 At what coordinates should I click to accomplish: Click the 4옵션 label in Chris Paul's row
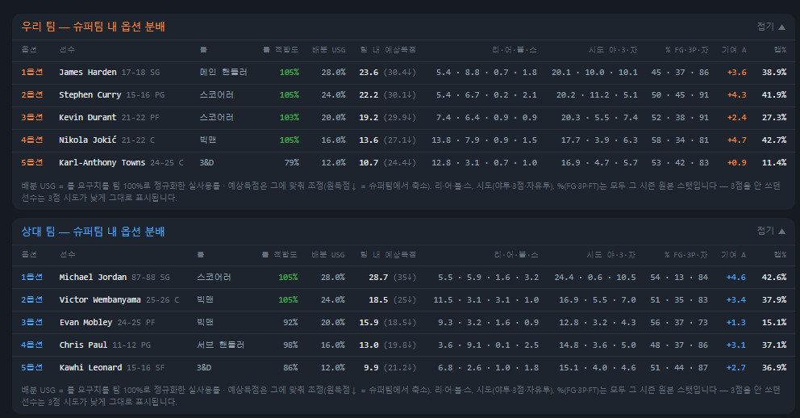pos(32,345)
